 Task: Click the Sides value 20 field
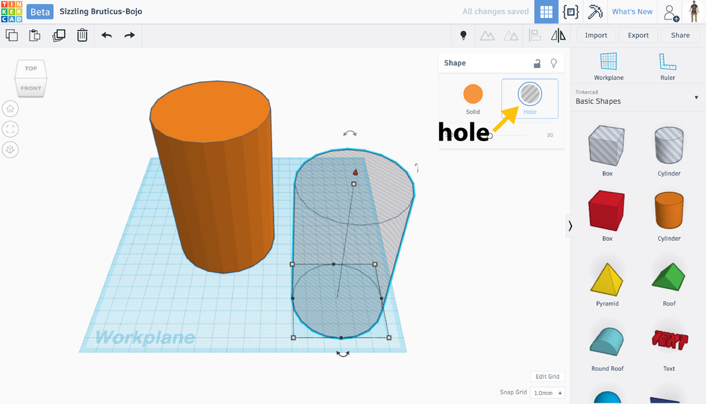click(549, 136)
